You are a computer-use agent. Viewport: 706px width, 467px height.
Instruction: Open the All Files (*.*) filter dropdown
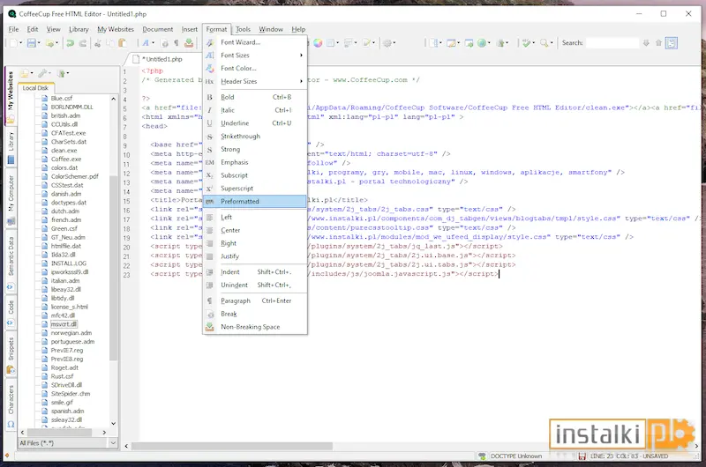pos(113,443)
